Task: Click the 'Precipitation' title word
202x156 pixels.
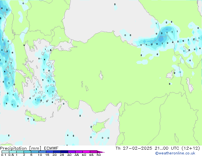Action: (13, 148)
